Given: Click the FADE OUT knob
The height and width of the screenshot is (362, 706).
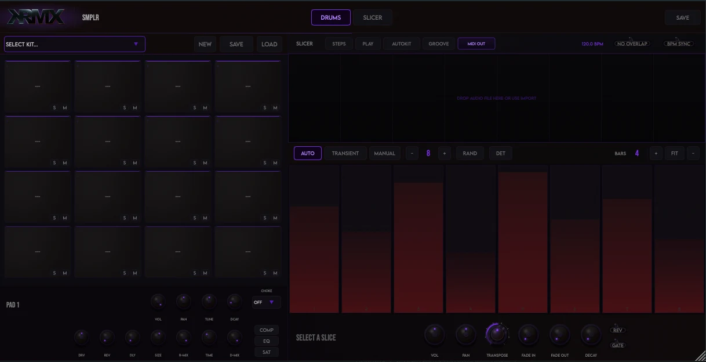Looking at the screenshot, I should [x=560, y=335].
